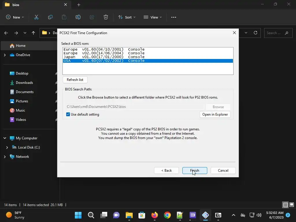Select Europe v01.60 BIOS rom
296x222 pixels.
(x=148, y=49)
